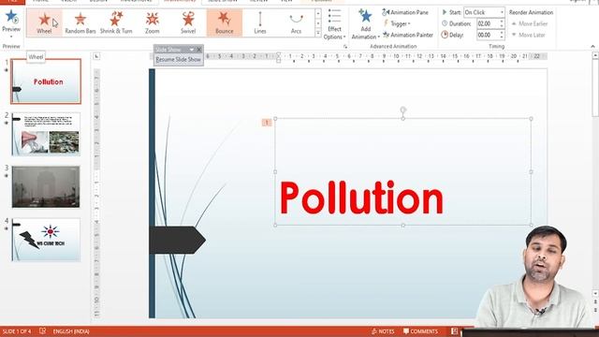Increase Duration with the spinner up arrow
The image size is (599, 337).
tap(502, 22)
